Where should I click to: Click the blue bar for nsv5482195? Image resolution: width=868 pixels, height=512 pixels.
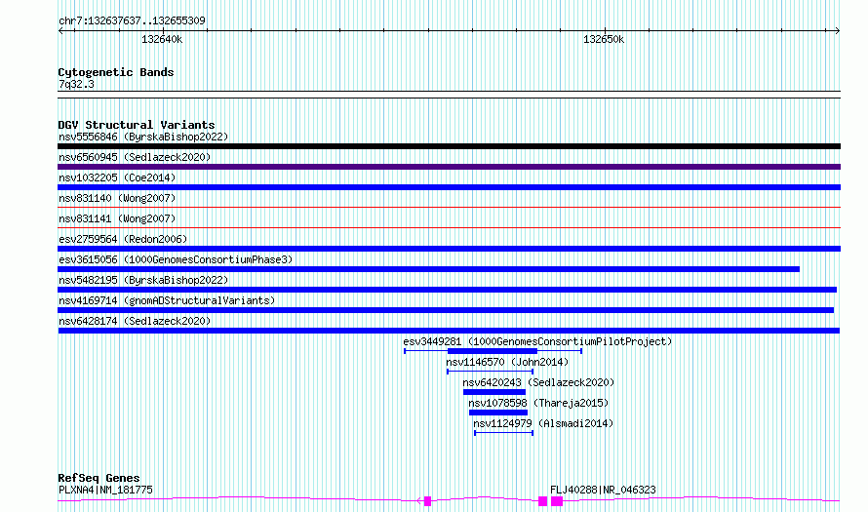[448, 290]
